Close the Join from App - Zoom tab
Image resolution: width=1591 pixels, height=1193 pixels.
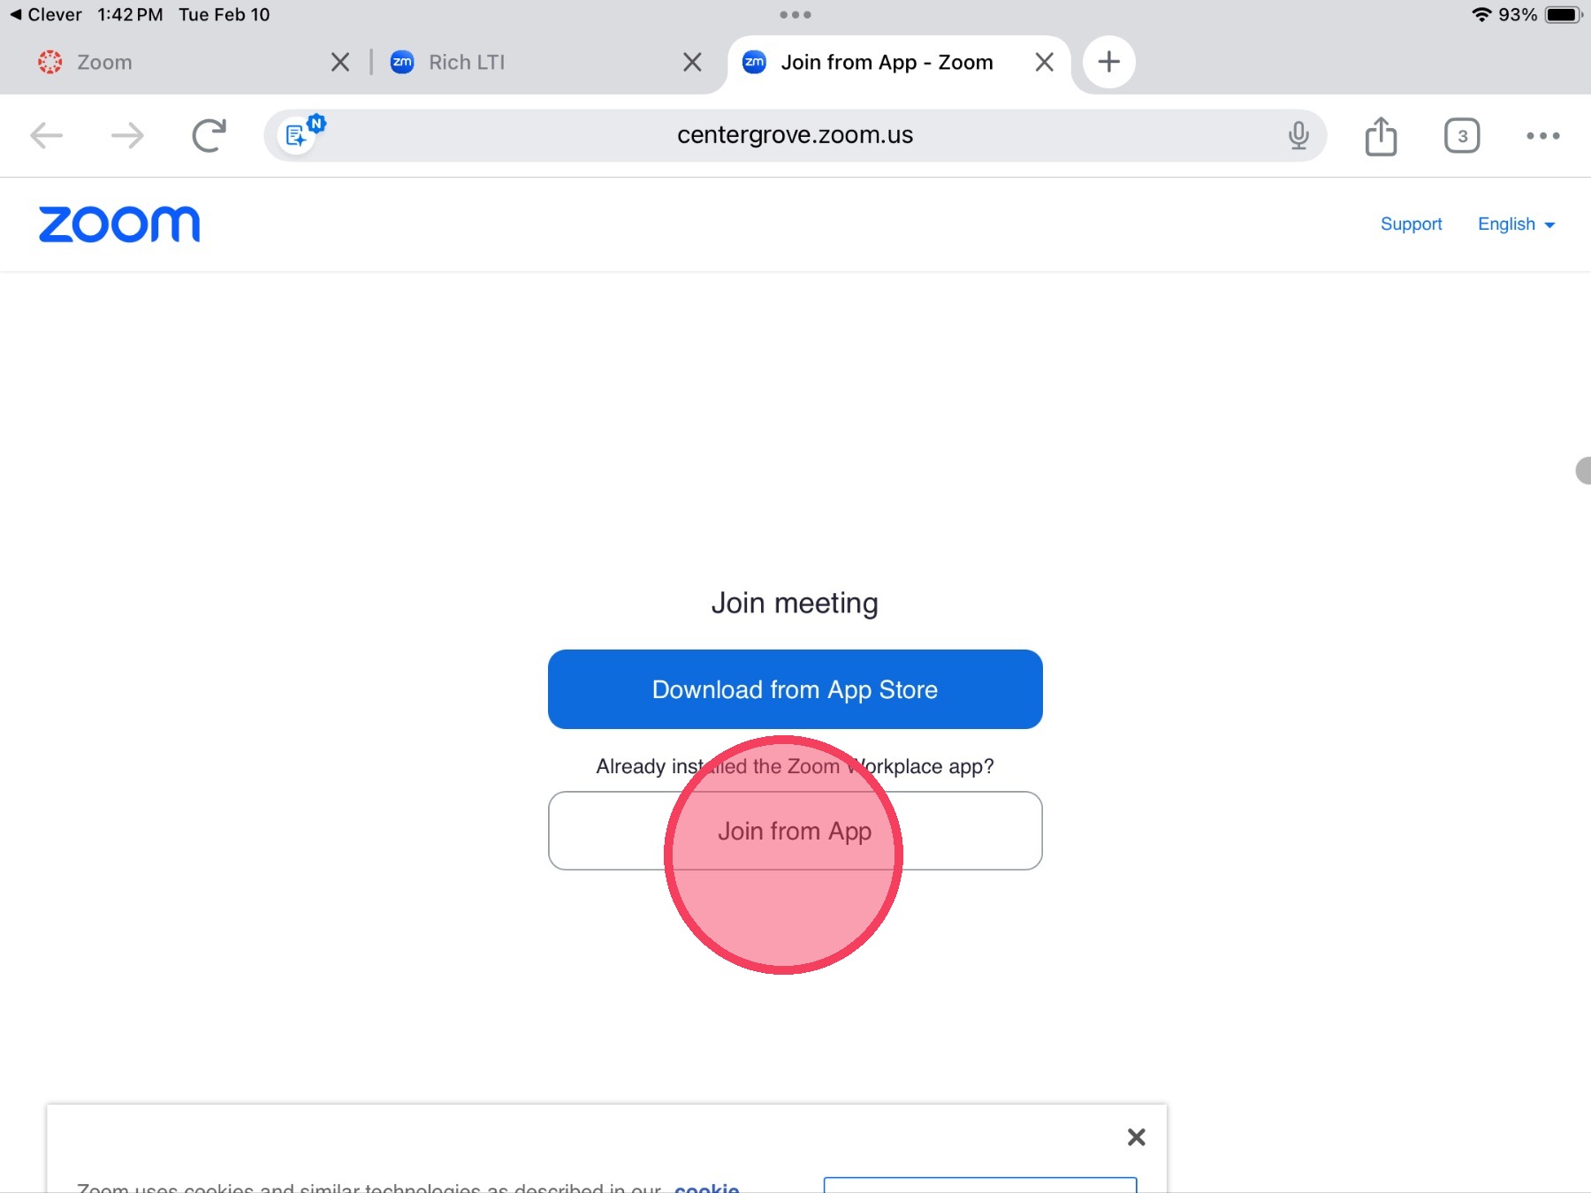click(1044, 62)
